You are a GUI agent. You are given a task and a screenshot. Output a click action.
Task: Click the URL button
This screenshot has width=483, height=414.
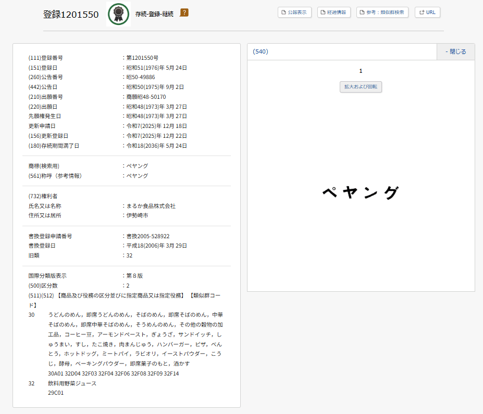427,12
